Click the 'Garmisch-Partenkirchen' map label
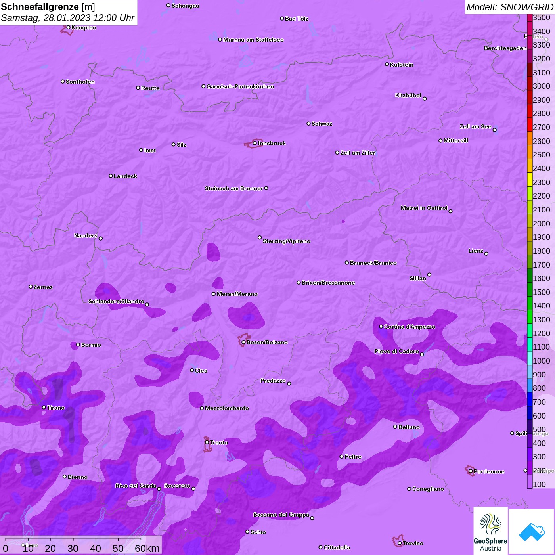The image size is (555, 555). point(240,86)
